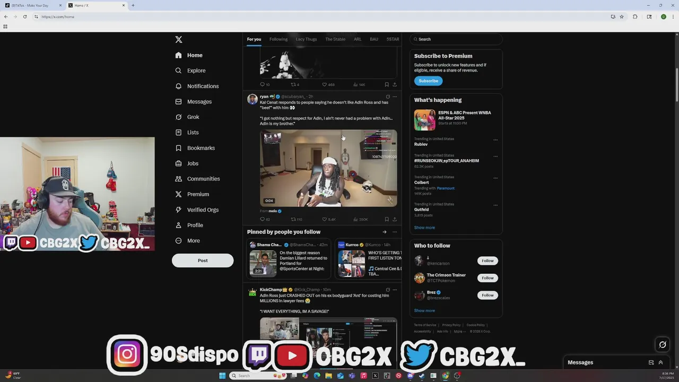Open more options on ryan's post
The height and width of the screenshot is (382, 679).
pyautogui.click(x=394, y=97)
